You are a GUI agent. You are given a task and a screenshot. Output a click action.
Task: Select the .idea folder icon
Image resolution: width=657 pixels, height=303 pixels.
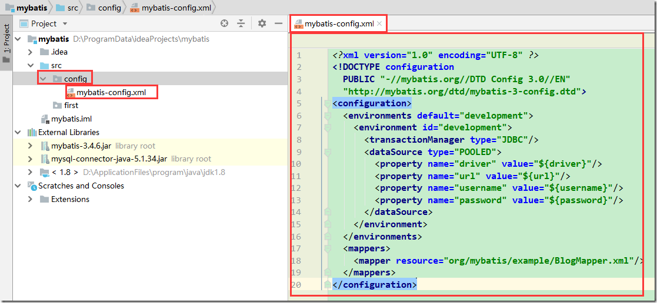[x=44, y=52]
